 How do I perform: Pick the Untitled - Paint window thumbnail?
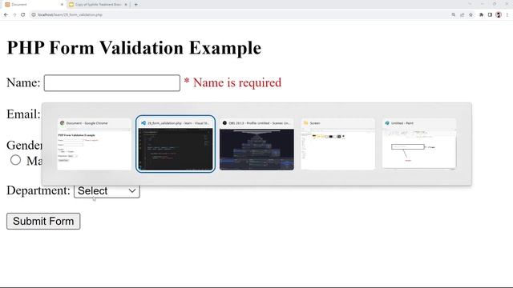[419, 144]
